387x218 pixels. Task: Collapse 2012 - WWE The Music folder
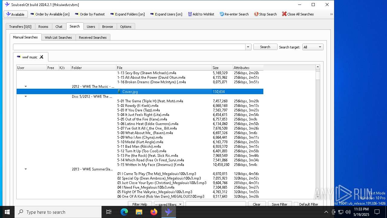[x=26, y=87]
